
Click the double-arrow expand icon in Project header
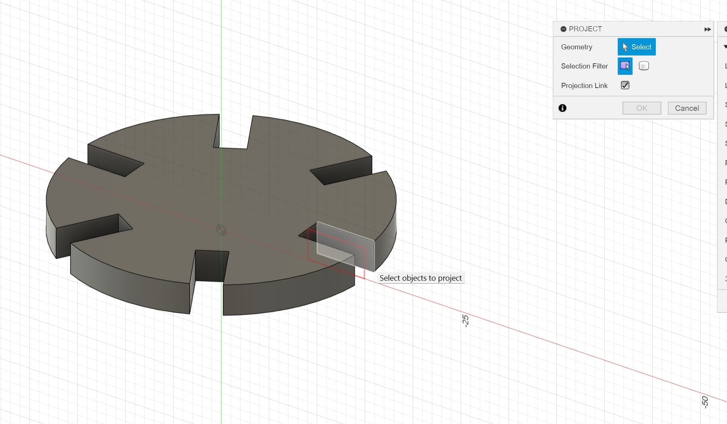pyautogui.click(x=707, y=29)
